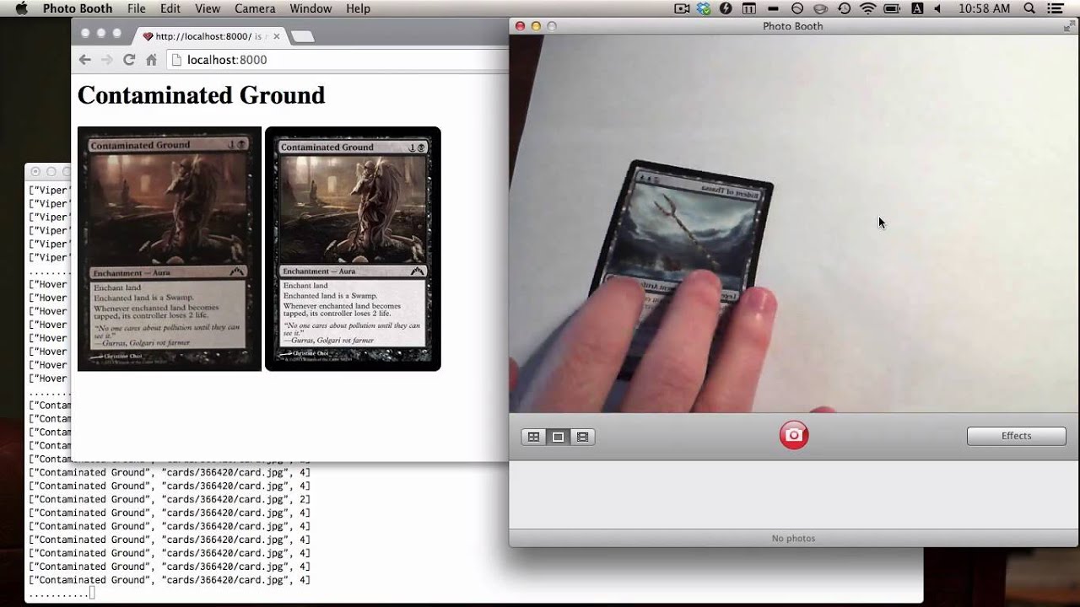Open the calendar menu bar icon
Screen dimensions: 1080x607
click(748, 8)
